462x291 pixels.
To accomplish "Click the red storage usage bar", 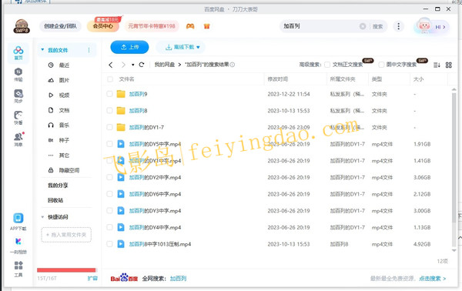I will (x=66, y=270).
